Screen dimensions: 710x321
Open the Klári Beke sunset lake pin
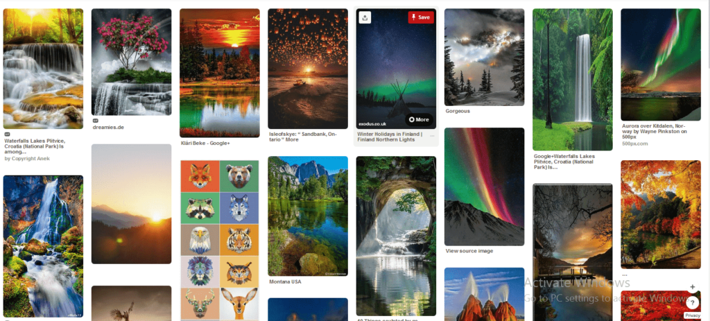(x=220, y=73)
